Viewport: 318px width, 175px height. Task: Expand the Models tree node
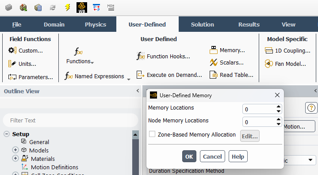(15, 150)
